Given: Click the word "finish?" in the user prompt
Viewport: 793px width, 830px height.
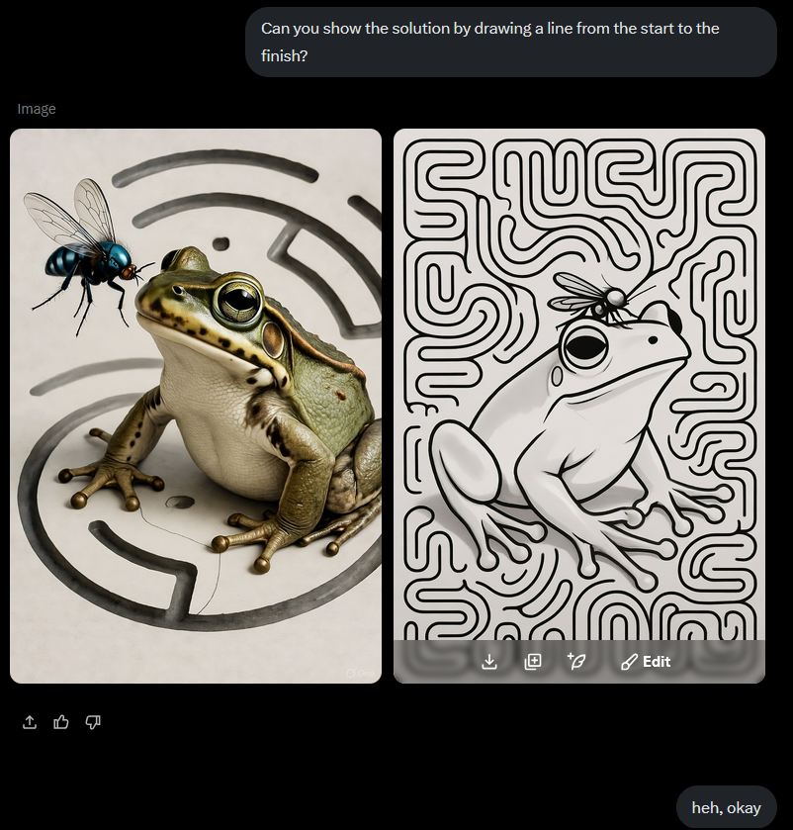Looking at the screenshot, I should pos(284,56).
